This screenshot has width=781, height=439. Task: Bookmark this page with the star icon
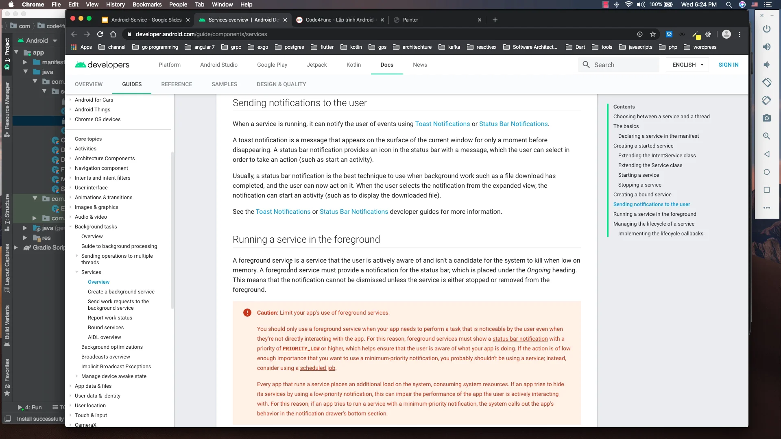tap(653, 34)
